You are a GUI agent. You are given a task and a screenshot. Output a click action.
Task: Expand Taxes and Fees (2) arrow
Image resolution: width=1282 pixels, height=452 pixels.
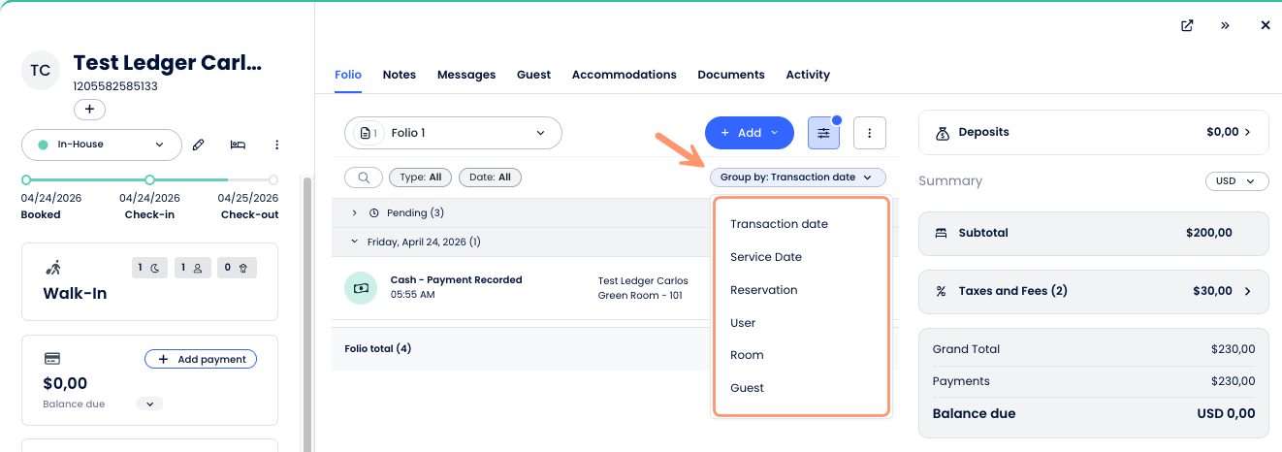click(1247, 291)
